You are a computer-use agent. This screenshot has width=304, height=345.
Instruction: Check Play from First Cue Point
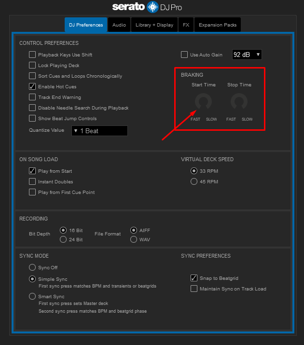(32, 192)
